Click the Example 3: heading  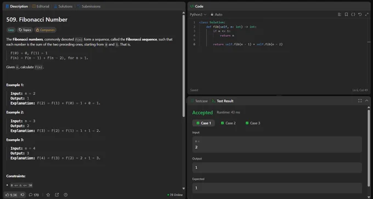(x=15, y=140)
